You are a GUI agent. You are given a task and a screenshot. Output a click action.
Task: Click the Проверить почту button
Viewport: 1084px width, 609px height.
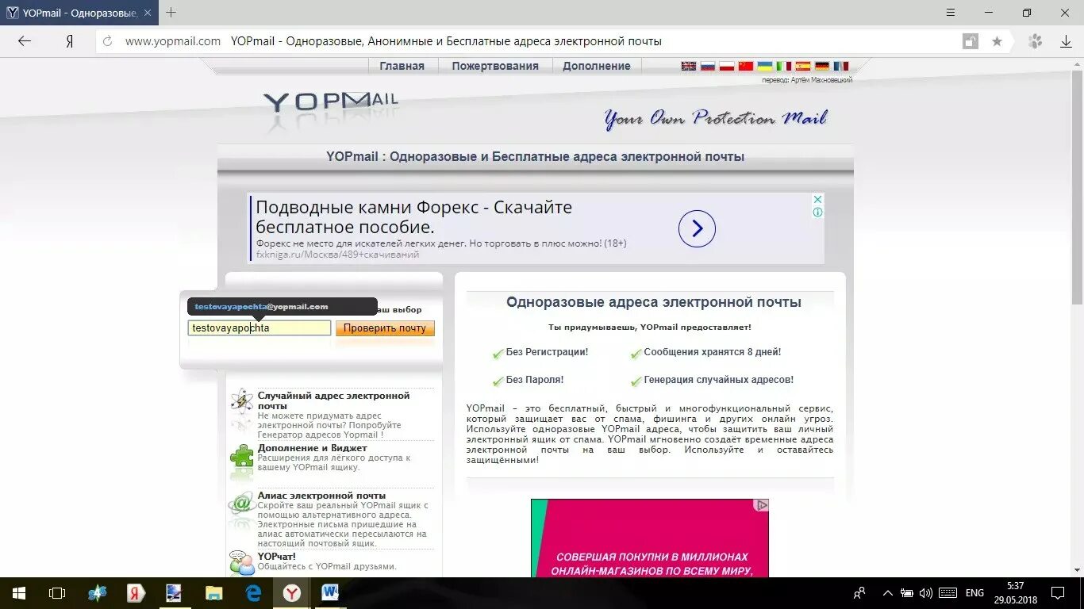[385, 327]
